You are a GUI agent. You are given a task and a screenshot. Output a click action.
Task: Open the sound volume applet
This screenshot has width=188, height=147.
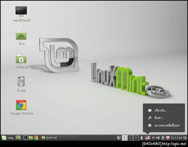click(158, 138)
